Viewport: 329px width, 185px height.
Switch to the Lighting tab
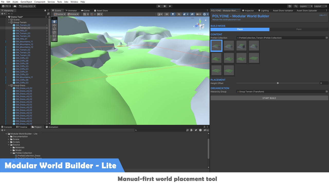263,11
